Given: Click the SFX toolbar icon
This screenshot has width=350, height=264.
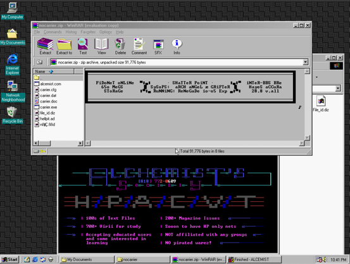Looking at the screenshot, I should [x=158, y=46].
